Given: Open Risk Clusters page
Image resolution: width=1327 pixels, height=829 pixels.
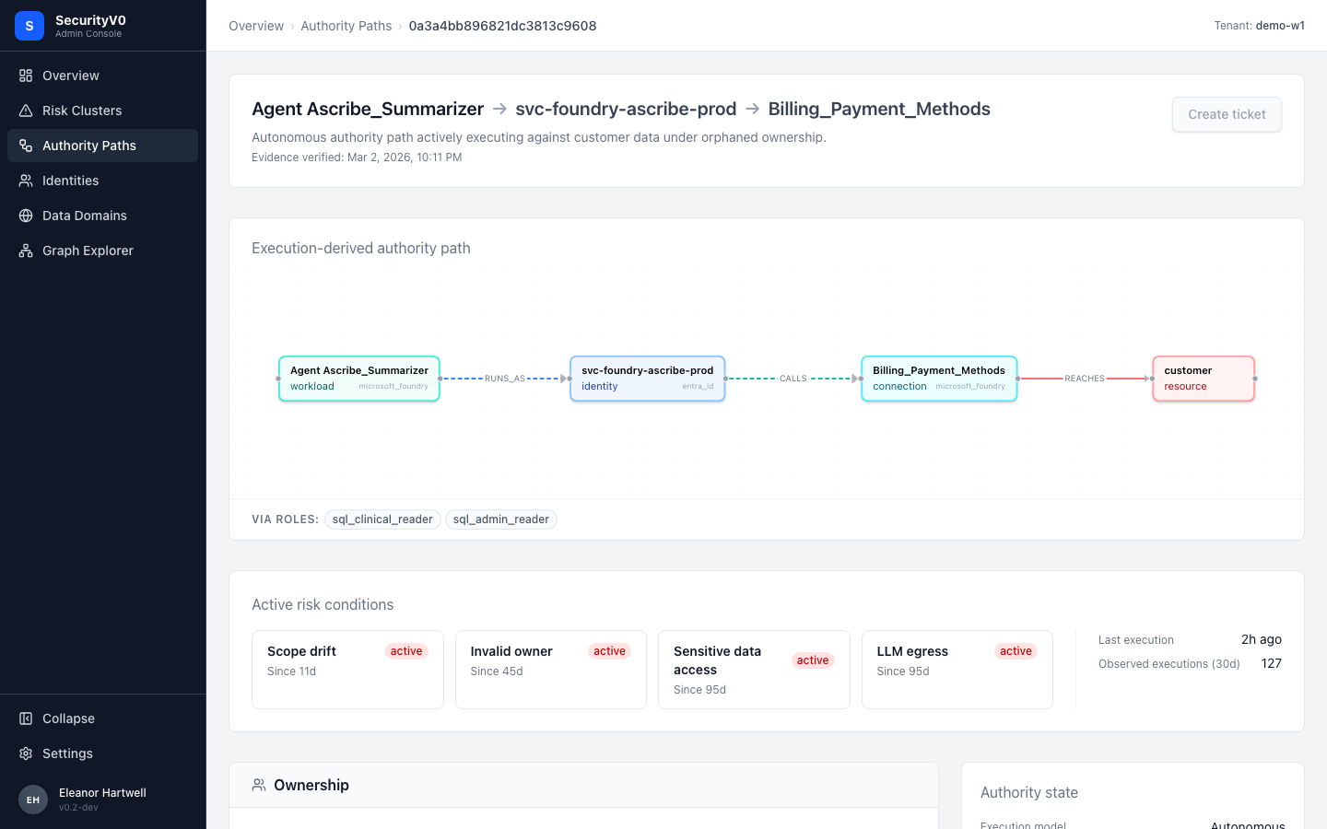Looking at the screenshot, I should click(102, 111).
